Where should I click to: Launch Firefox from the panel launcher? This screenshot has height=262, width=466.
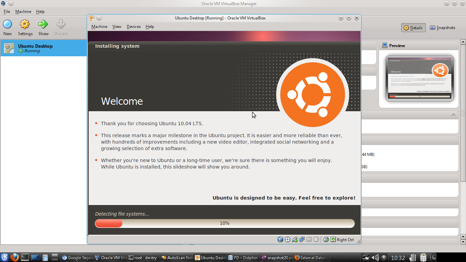[x=14, y=258]
